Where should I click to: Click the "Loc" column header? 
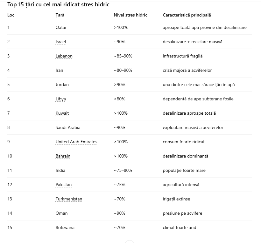click(11, 15)
